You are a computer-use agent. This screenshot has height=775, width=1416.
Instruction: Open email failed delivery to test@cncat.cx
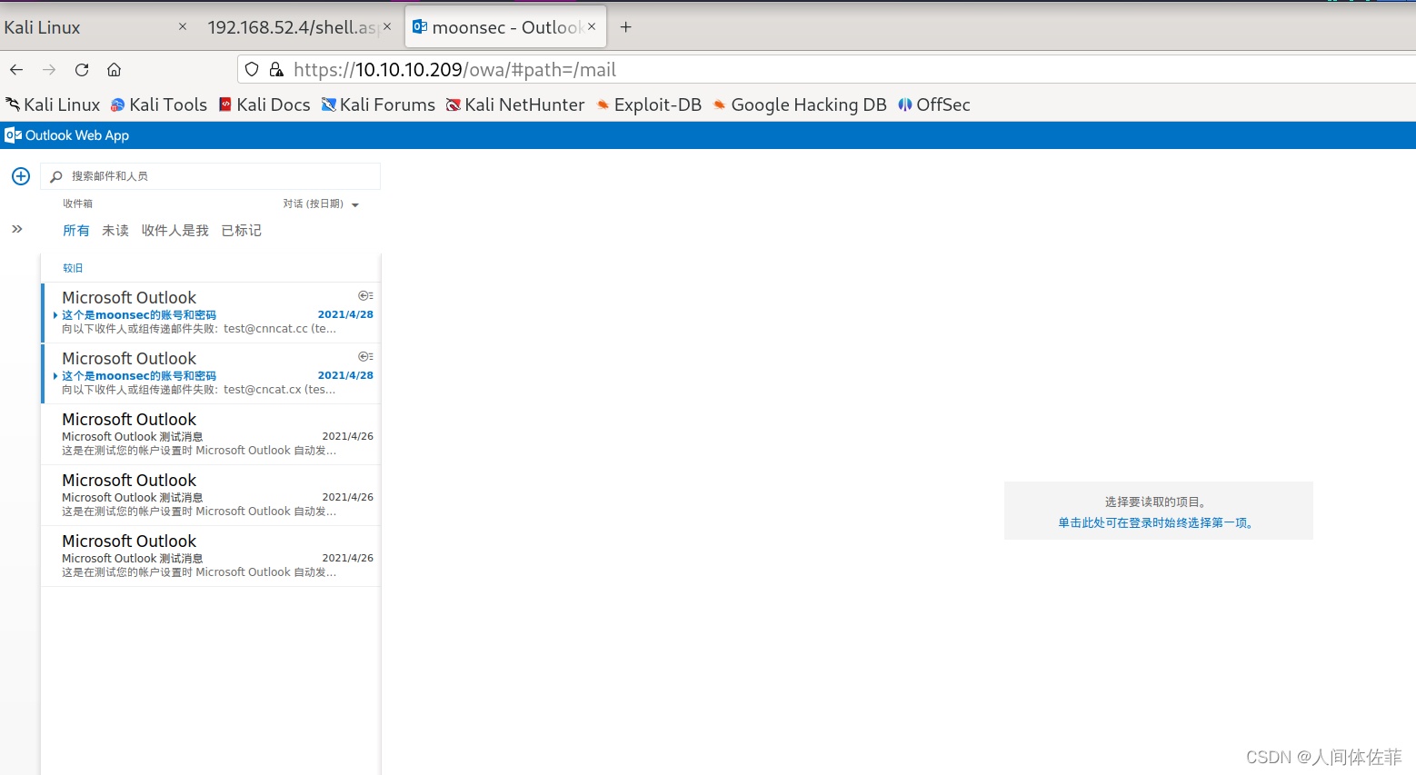(211, 373)
